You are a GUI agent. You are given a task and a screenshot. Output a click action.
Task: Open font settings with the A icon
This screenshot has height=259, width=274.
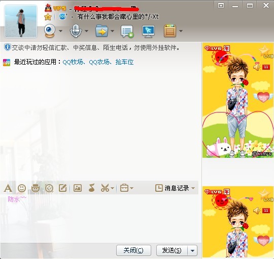pyautogui.click(x=8, y=188)
